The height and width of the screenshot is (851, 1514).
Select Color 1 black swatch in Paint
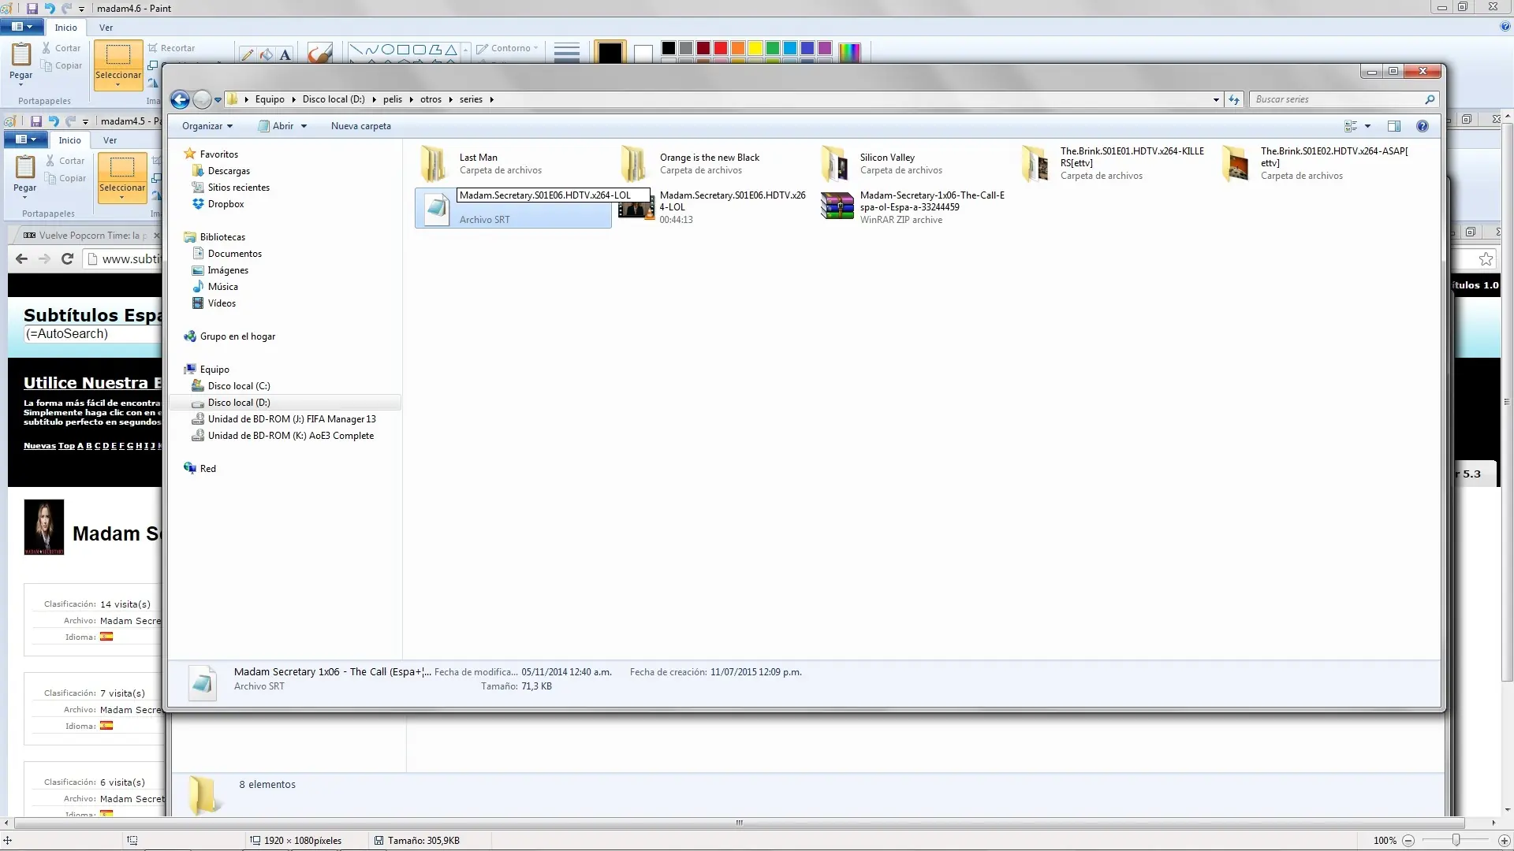click(610, 52)
